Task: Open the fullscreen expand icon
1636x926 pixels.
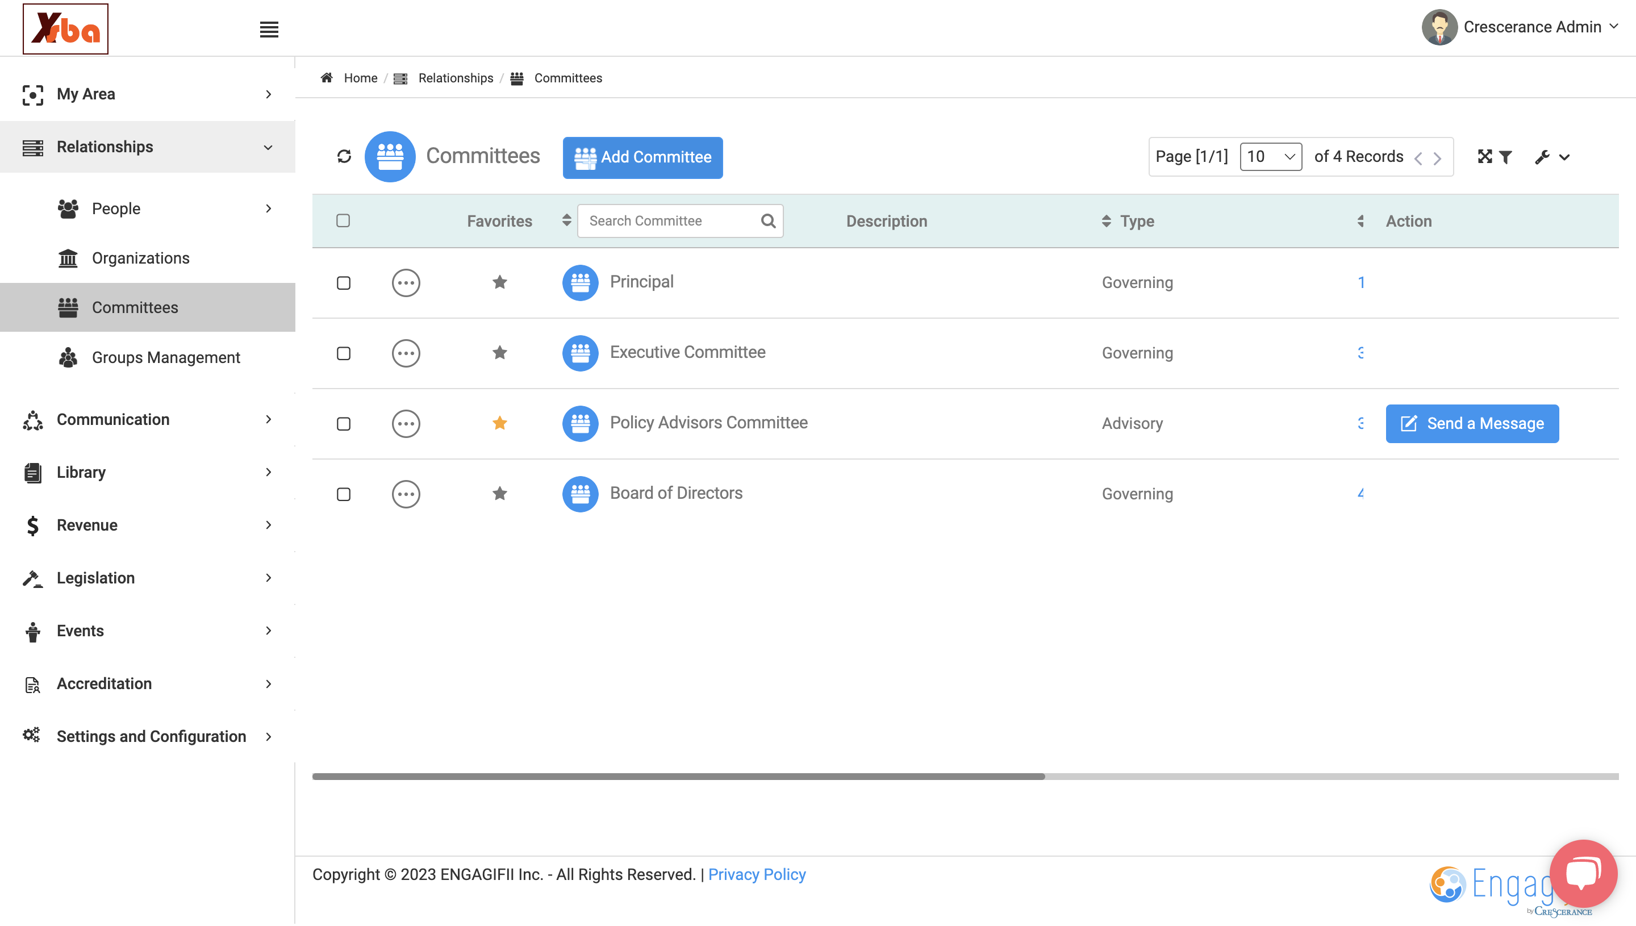Action: (x=1485, y=156)
